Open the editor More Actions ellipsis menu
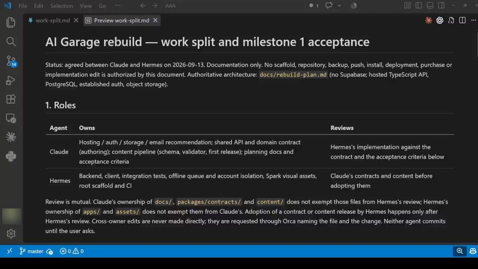This screenshot has height=269, width=478. point(473,21)
